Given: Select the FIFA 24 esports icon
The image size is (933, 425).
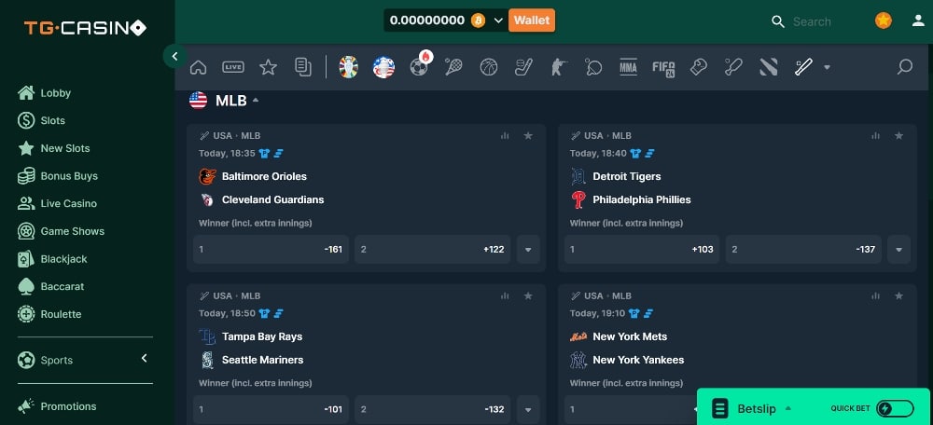Looking at the screenshot, I should 663,68.
